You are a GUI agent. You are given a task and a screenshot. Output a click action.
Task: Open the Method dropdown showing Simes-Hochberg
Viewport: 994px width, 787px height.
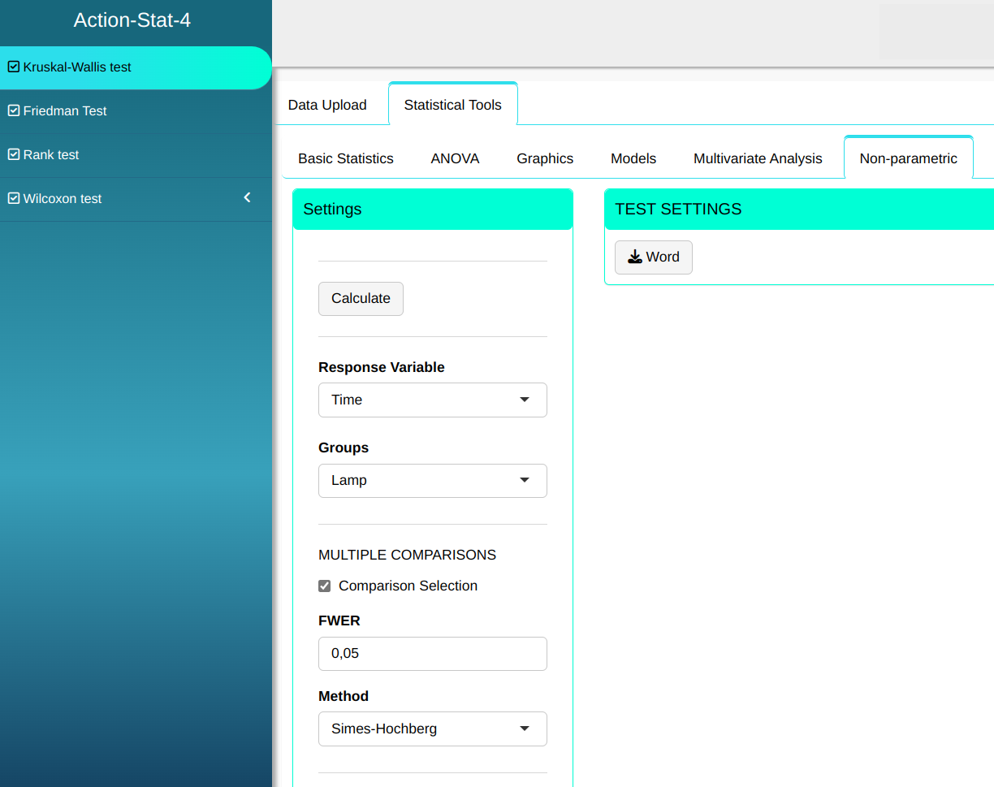click(432, 729)
